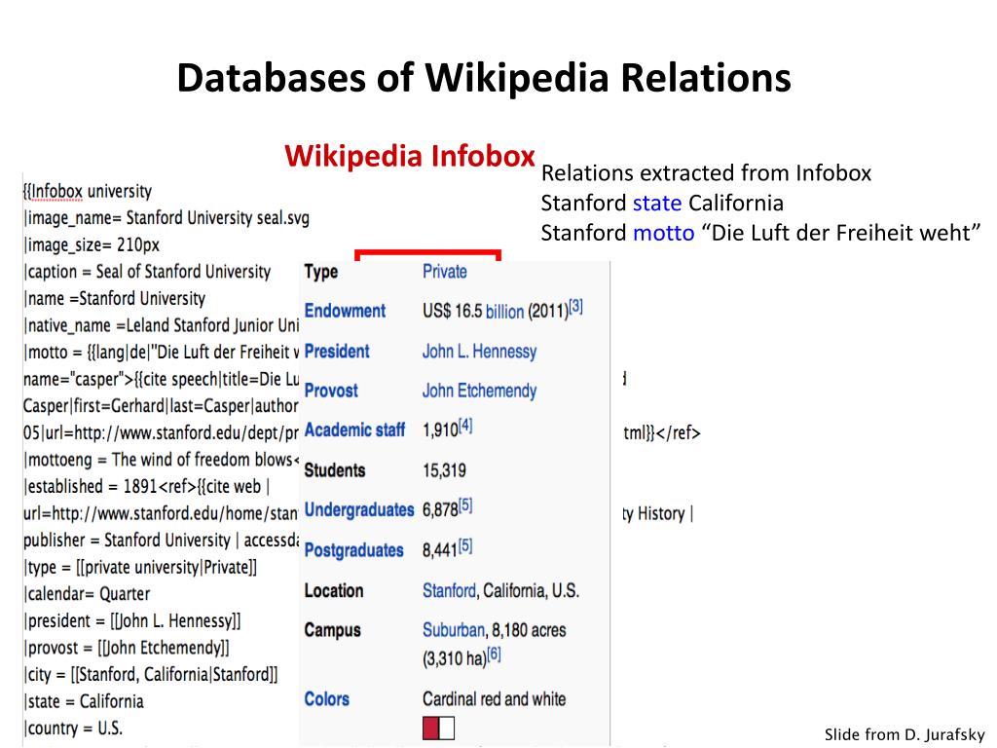Open the Suburban link in the Campus row
Viewport: 997px width, 748px height.
(454, 630)
